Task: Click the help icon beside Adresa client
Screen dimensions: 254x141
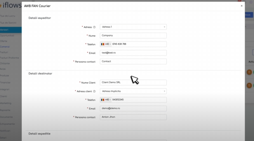Action: 94,91
